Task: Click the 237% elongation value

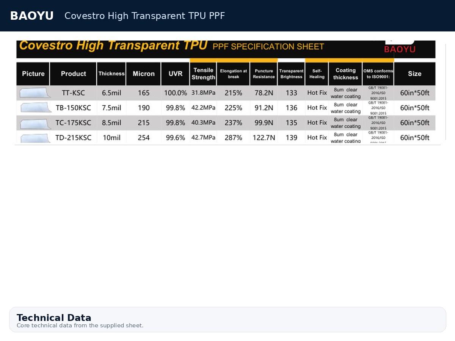Action: pos(233,123)
